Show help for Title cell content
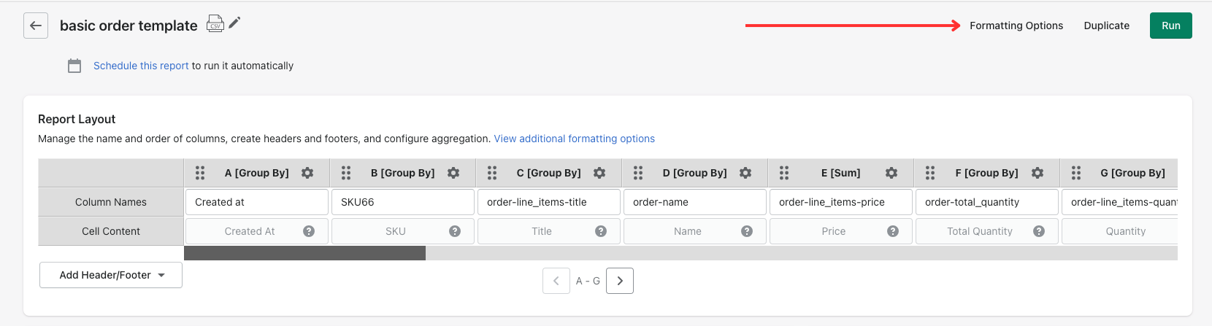 pyautogui.click(x=601, y=231)
